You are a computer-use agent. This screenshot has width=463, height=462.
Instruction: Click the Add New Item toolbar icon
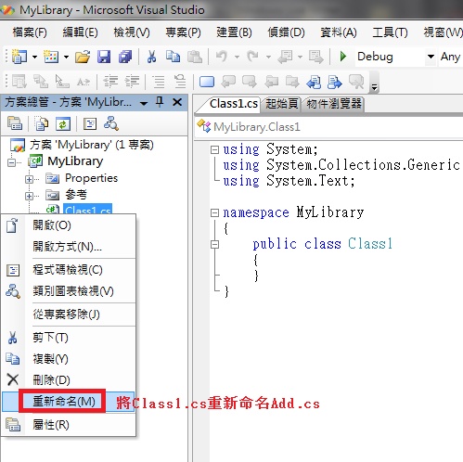[51, 57]
